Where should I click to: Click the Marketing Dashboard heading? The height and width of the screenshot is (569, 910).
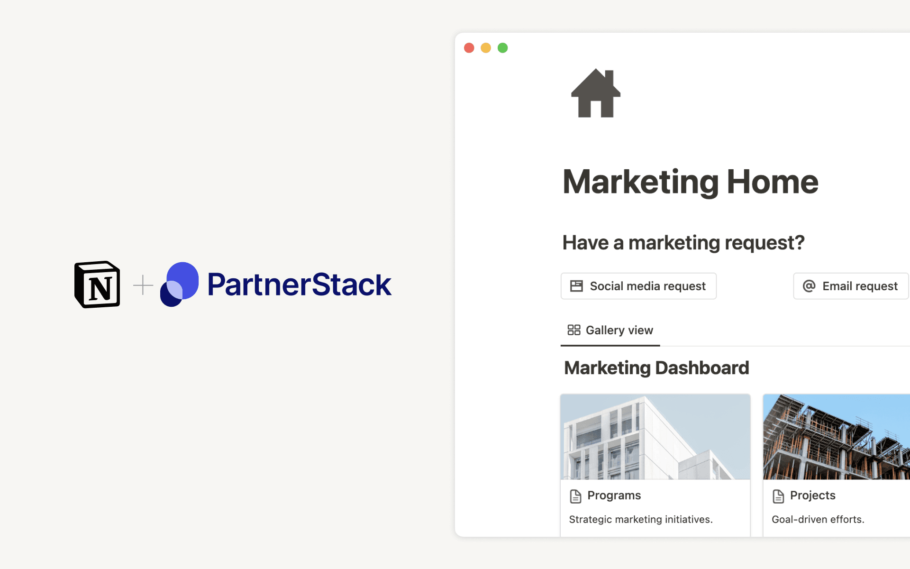tap(656, 367)
